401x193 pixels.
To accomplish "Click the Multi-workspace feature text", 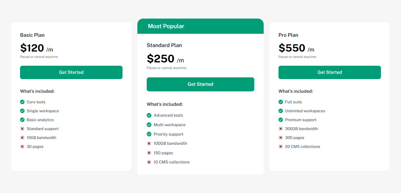I will (169, 125).
